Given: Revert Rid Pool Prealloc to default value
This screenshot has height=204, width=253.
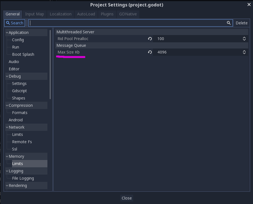Looking at the screenshot, I should coord(150,39).
